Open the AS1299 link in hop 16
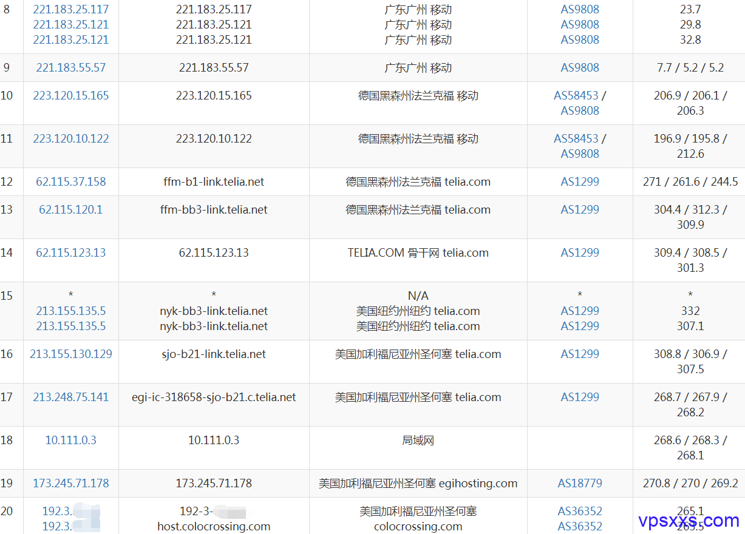Viewport: 745px width, 534px height. coord(580,354)
